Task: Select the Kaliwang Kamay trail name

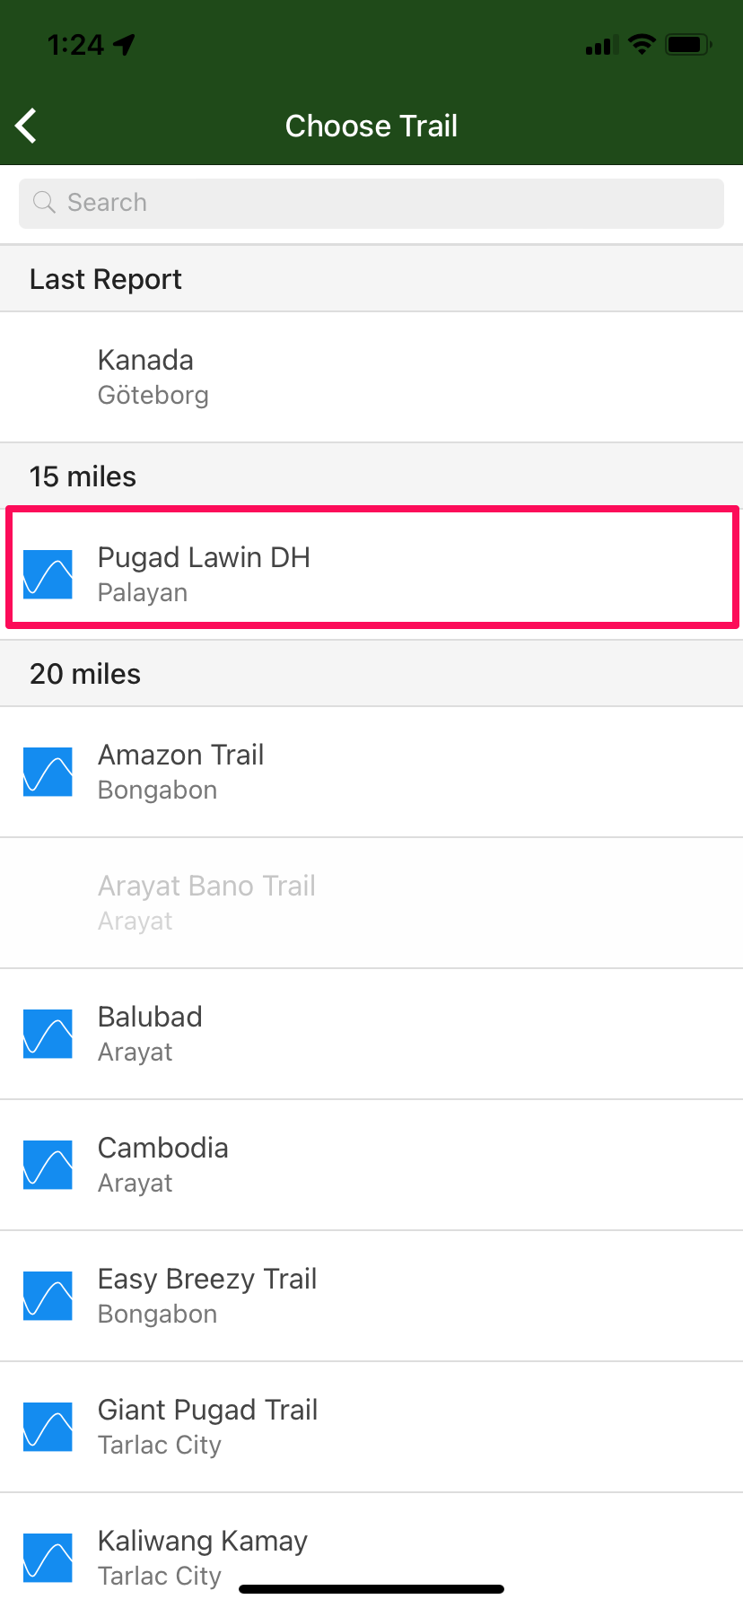Action: [203, 1541]
